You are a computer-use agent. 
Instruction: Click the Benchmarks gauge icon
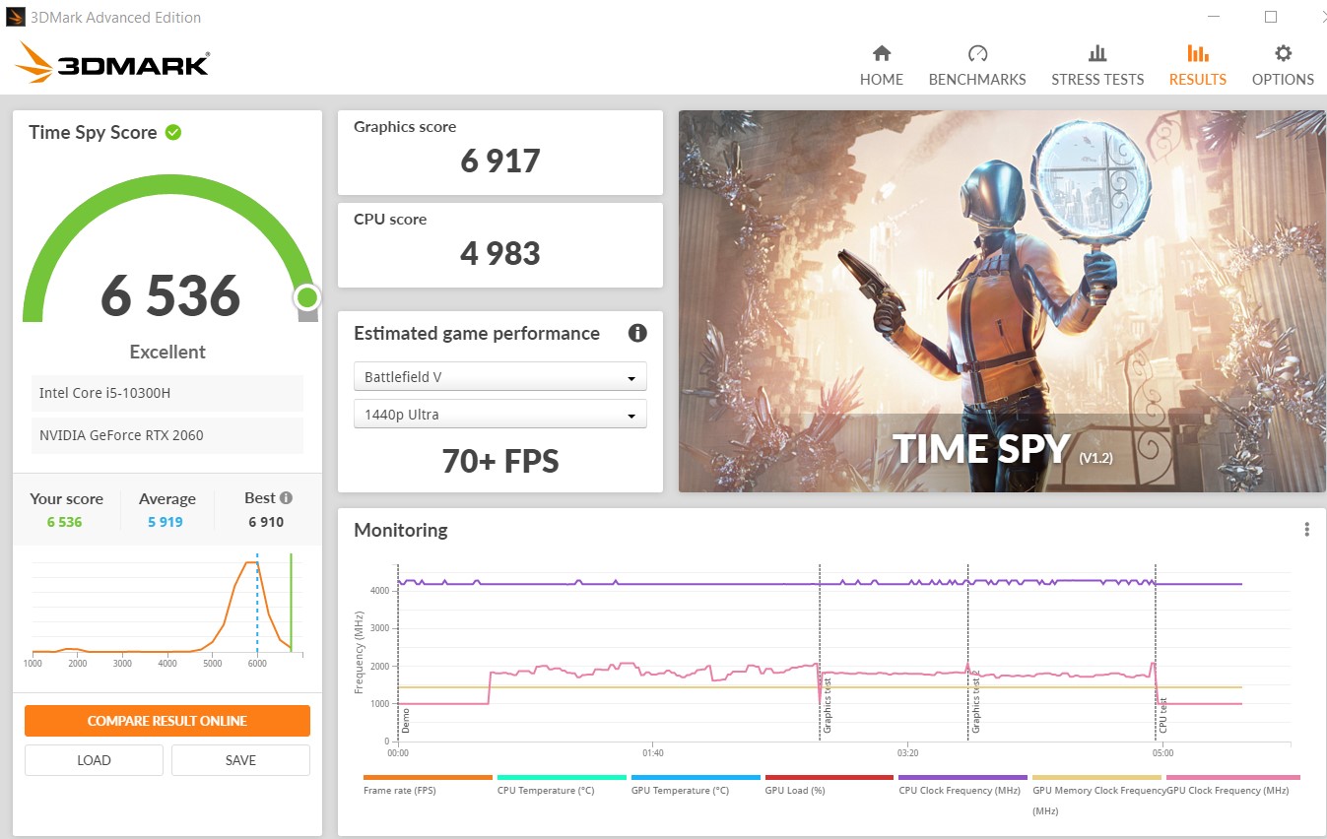coord(977,53)
